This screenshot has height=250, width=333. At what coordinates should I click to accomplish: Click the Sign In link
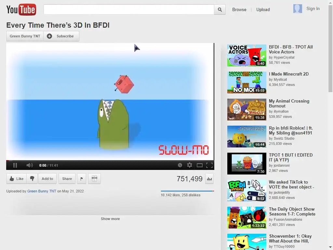(313, 8)
